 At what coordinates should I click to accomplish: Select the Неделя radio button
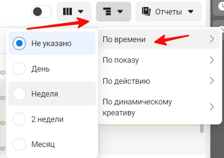tap(19, 94)
